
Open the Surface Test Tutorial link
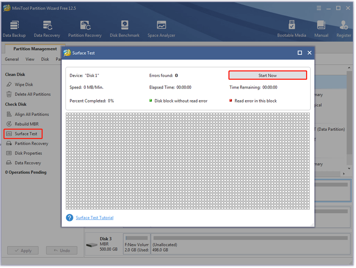(94, 218)
